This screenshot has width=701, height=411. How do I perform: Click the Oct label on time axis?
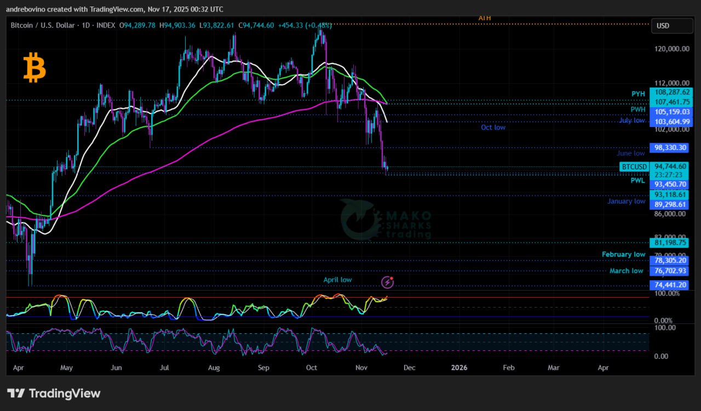(x=311, y=368)
